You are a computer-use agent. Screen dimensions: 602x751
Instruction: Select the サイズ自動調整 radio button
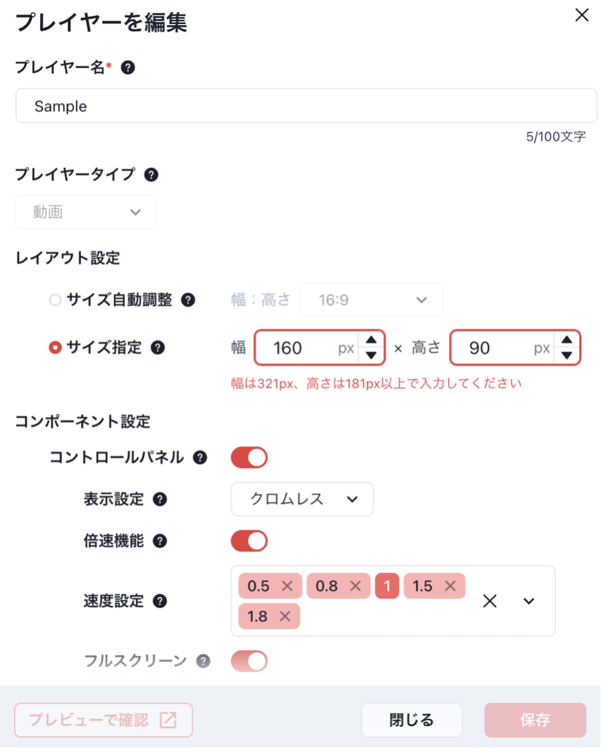click(x=55, y=300)
